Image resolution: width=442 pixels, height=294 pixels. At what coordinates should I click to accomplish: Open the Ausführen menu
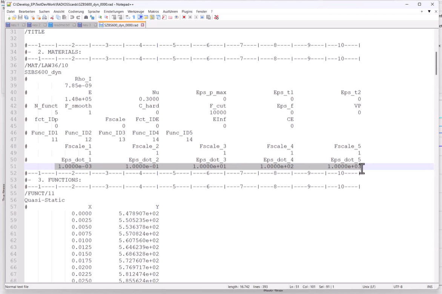tap(170, 12)
